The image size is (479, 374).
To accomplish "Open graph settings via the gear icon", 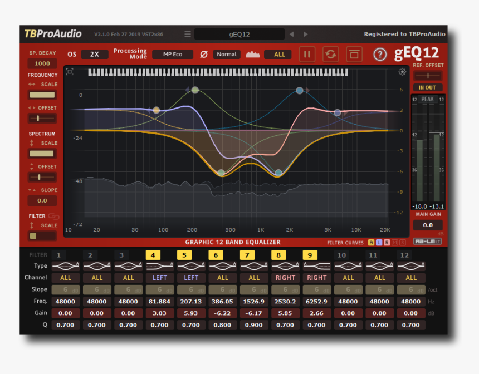I will tap(402, 72).
